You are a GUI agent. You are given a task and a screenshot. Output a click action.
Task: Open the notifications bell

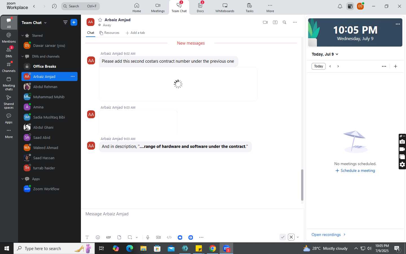(340, 6)
